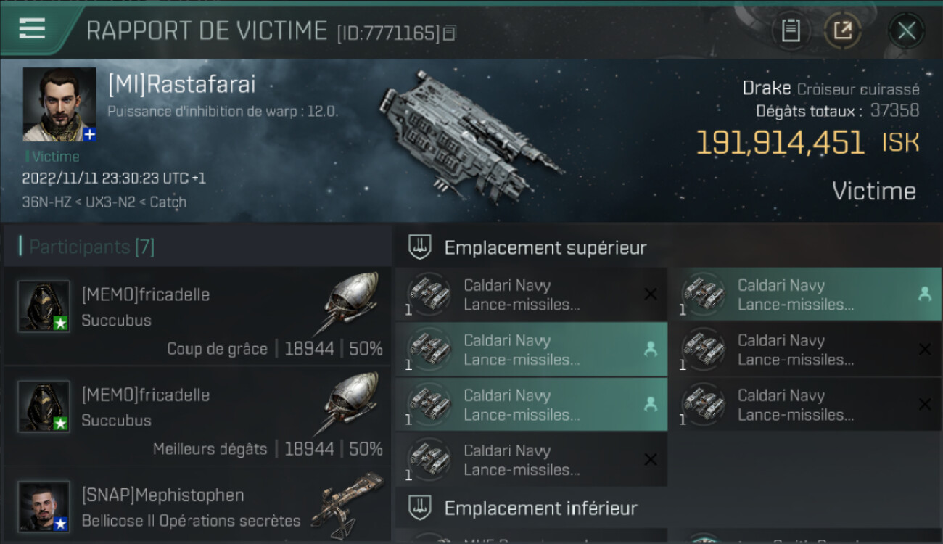Open fricadelle's Meilleurs dégâts entry
The width and height of the screenshot is (943, 544).
tap(197, 416)
